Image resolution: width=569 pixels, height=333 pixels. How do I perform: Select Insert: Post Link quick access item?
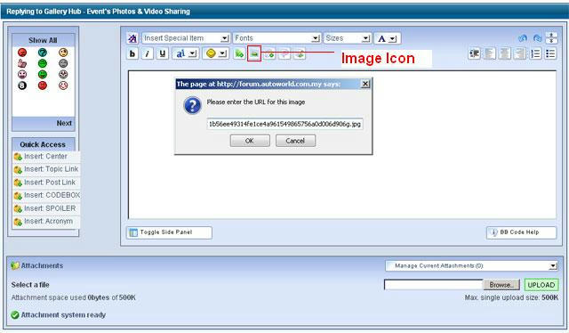click(45, 183)
